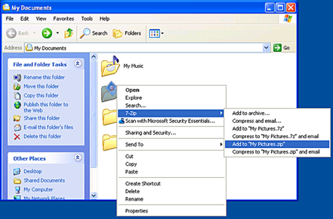Click the green Go button

[281, 47]
